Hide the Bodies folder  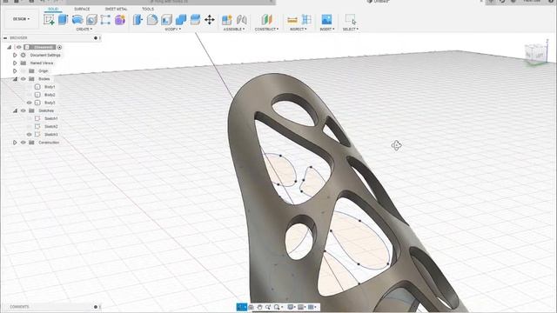(x=23, y=79)
